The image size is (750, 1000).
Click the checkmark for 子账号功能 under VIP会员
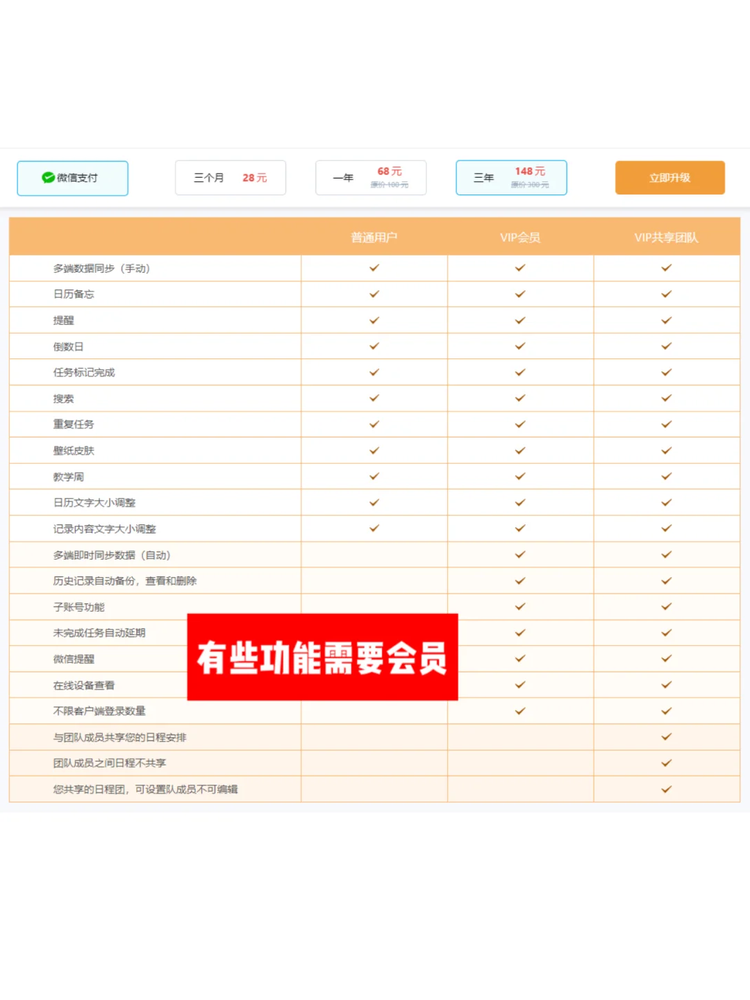pyautogui.click(x=519, y=606)
